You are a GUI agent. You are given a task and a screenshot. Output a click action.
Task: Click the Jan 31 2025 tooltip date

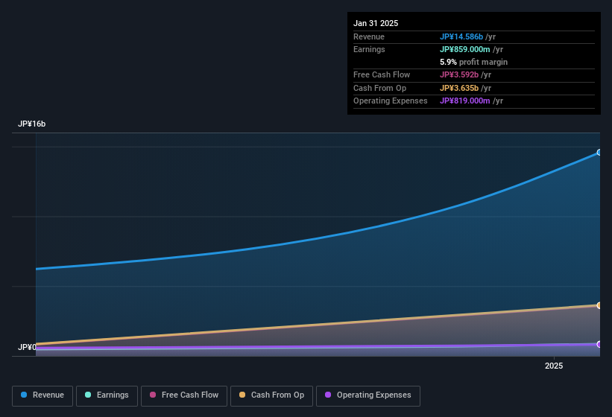click(x=376, y=23)
